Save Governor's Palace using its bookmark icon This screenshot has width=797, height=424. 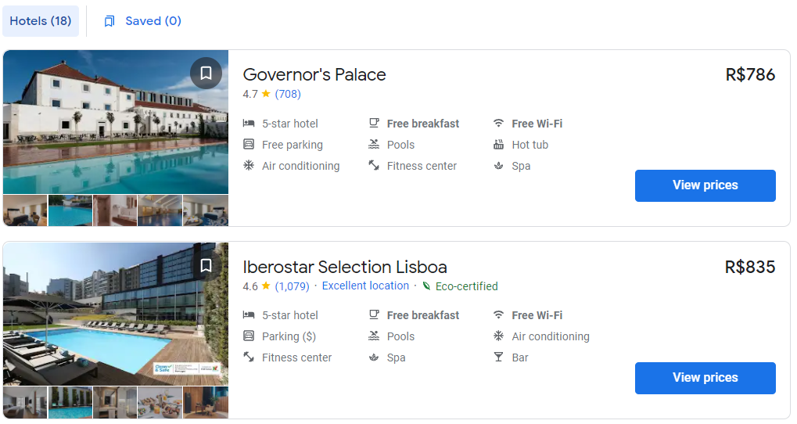206,73
